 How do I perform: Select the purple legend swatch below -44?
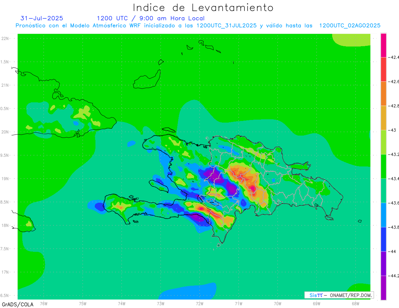pos(383,263)
